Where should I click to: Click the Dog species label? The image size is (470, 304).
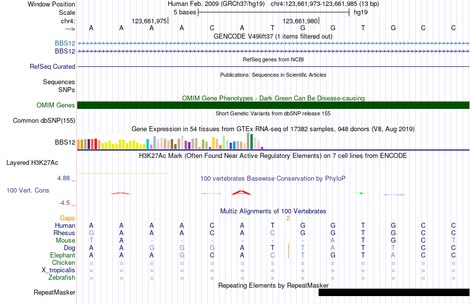pyautogui.click(x=69, y=248)
